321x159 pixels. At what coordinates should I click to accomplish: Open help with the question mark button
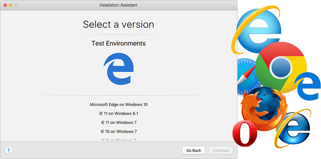coord(9,150)
